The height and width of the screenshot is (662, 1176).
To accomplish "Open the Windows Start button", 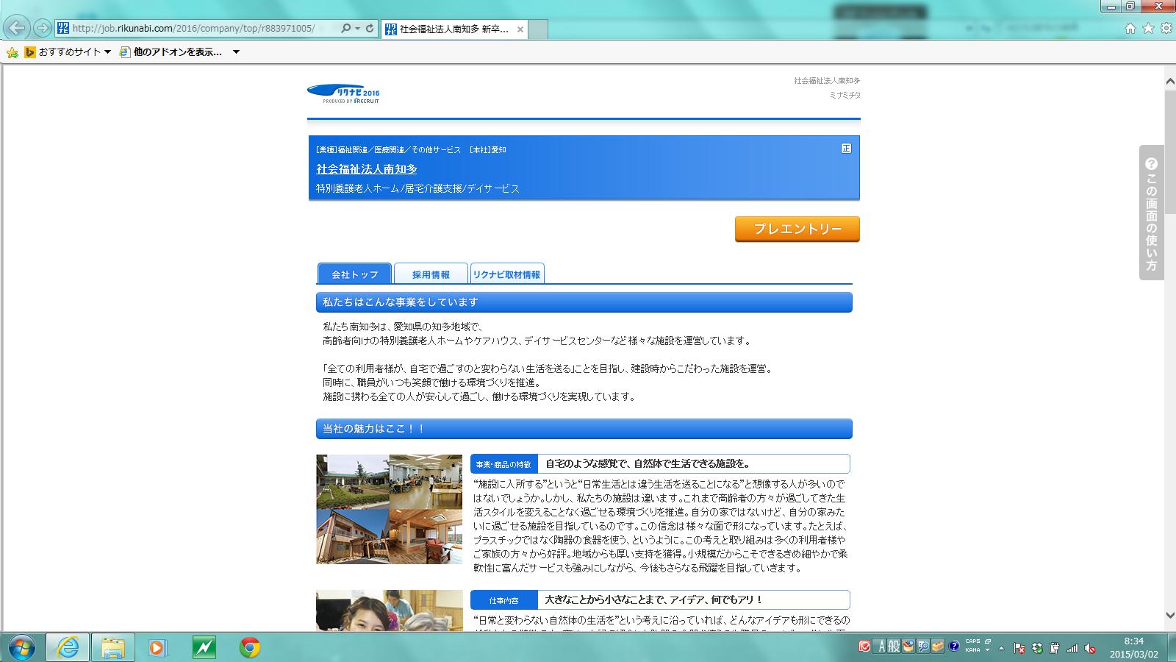I will (21, 648).
